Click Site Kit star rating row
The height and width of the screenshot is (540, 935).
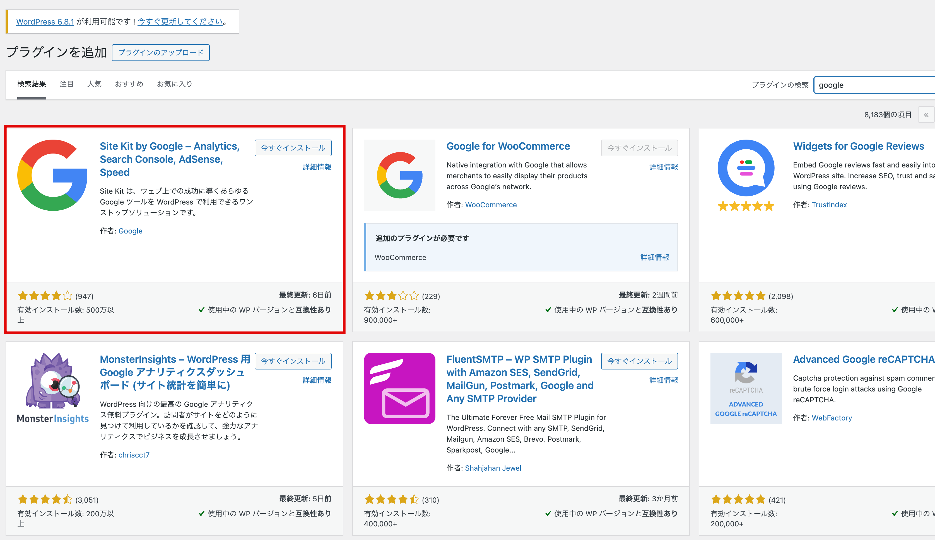point(56,296)
